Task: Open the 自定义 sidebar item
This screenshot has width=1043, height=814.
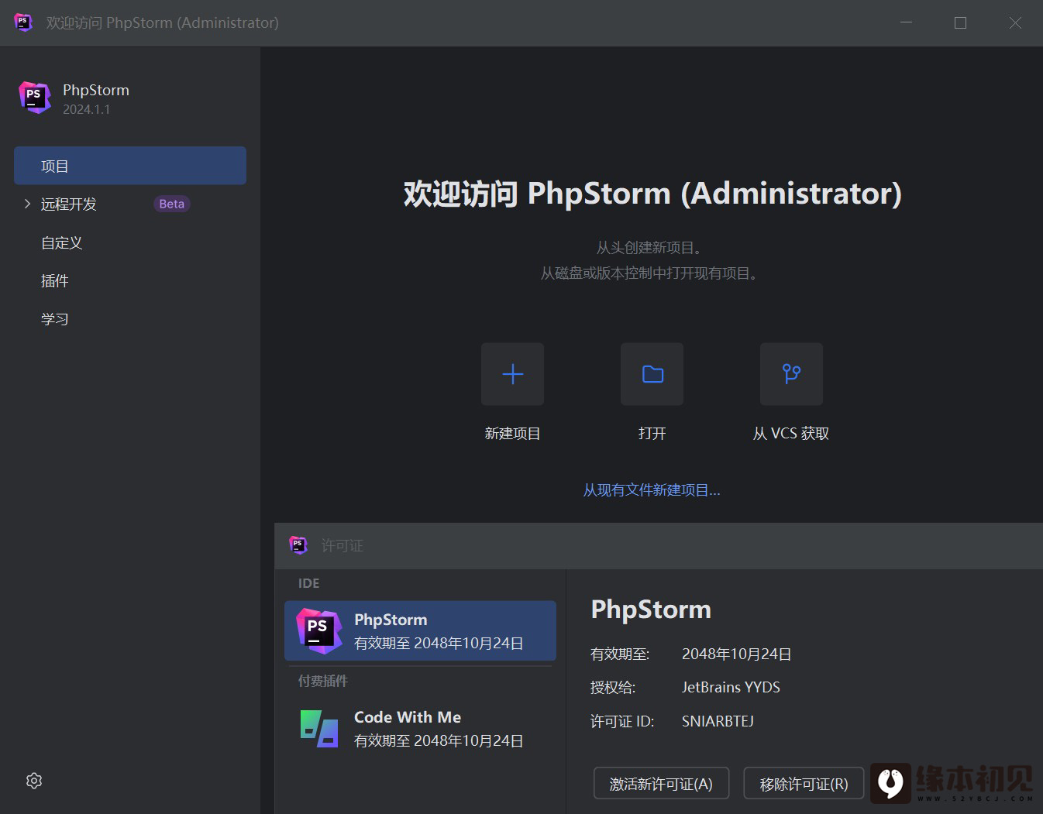Action: [x=61, y=242]
